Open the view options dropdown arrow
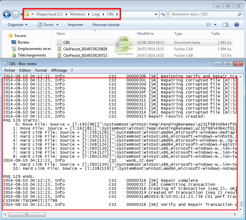The width and height of the screenshot is (246, 220). click(x=215, y=25)
